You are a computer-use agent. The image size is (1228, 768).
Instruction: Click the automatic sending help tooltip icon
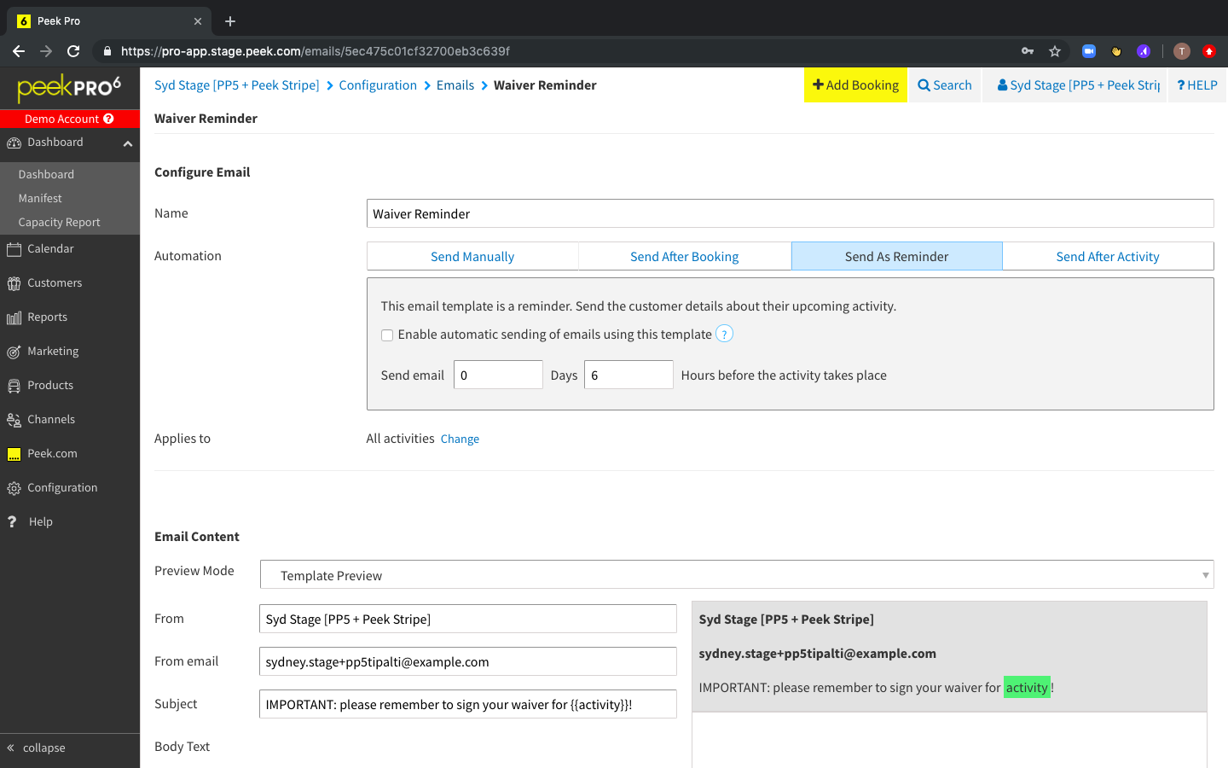pos(724,334)
